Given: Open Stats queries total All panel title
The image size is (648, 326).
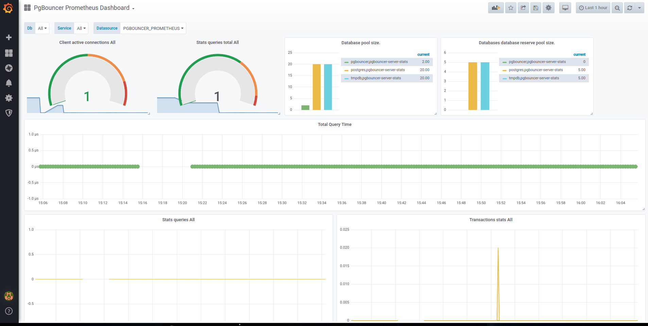Looking at the screenshot, I should point(218,43).
